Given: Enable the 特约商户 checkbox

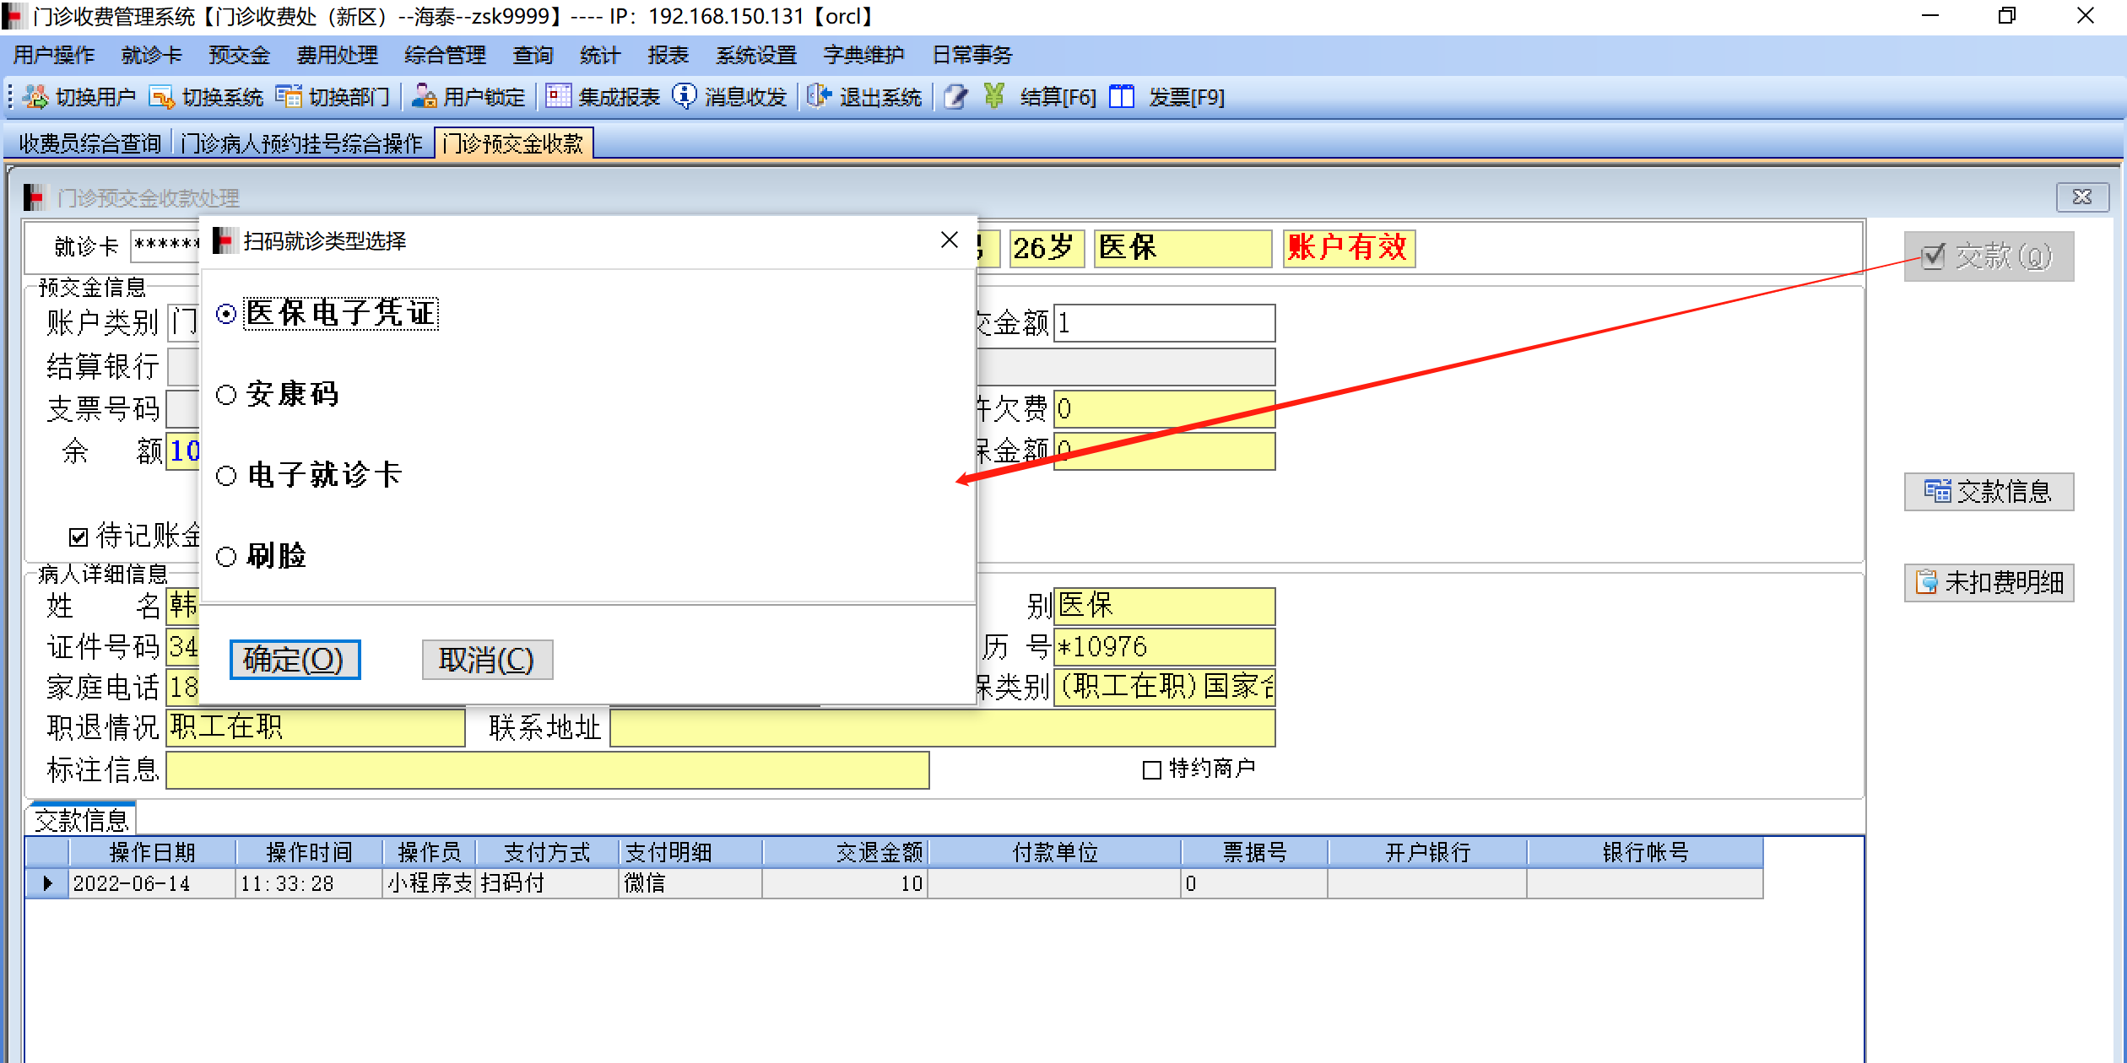Looking at the screenshot, I should pyautogui.click(x=1151, y=769).
